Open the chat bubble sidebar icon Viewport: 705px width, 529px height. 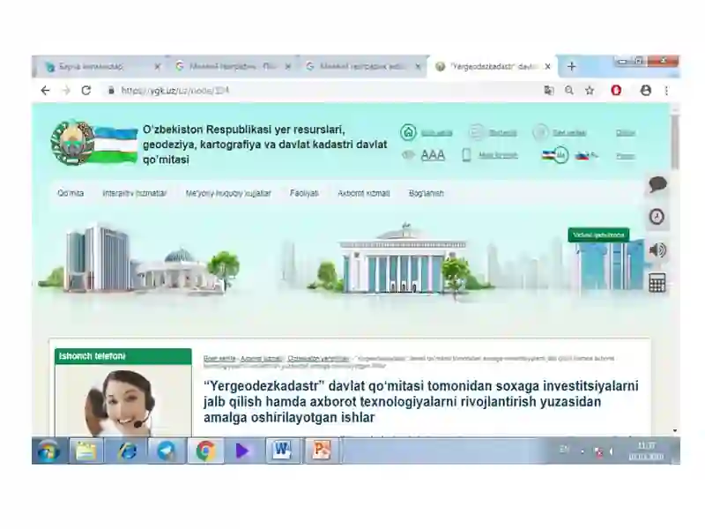click(657, 184)
